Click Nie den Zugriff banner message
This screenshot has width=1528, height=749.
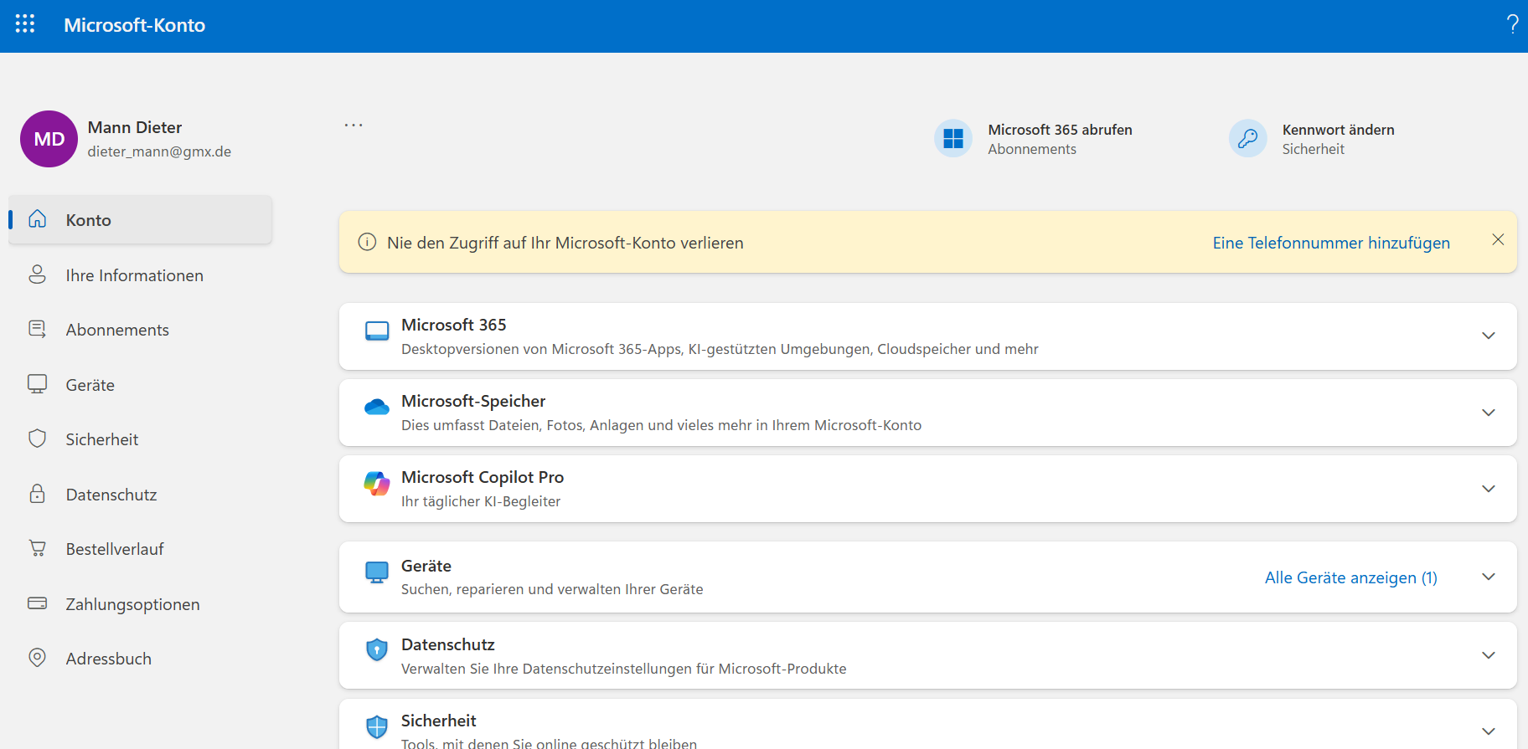point(565,243)
